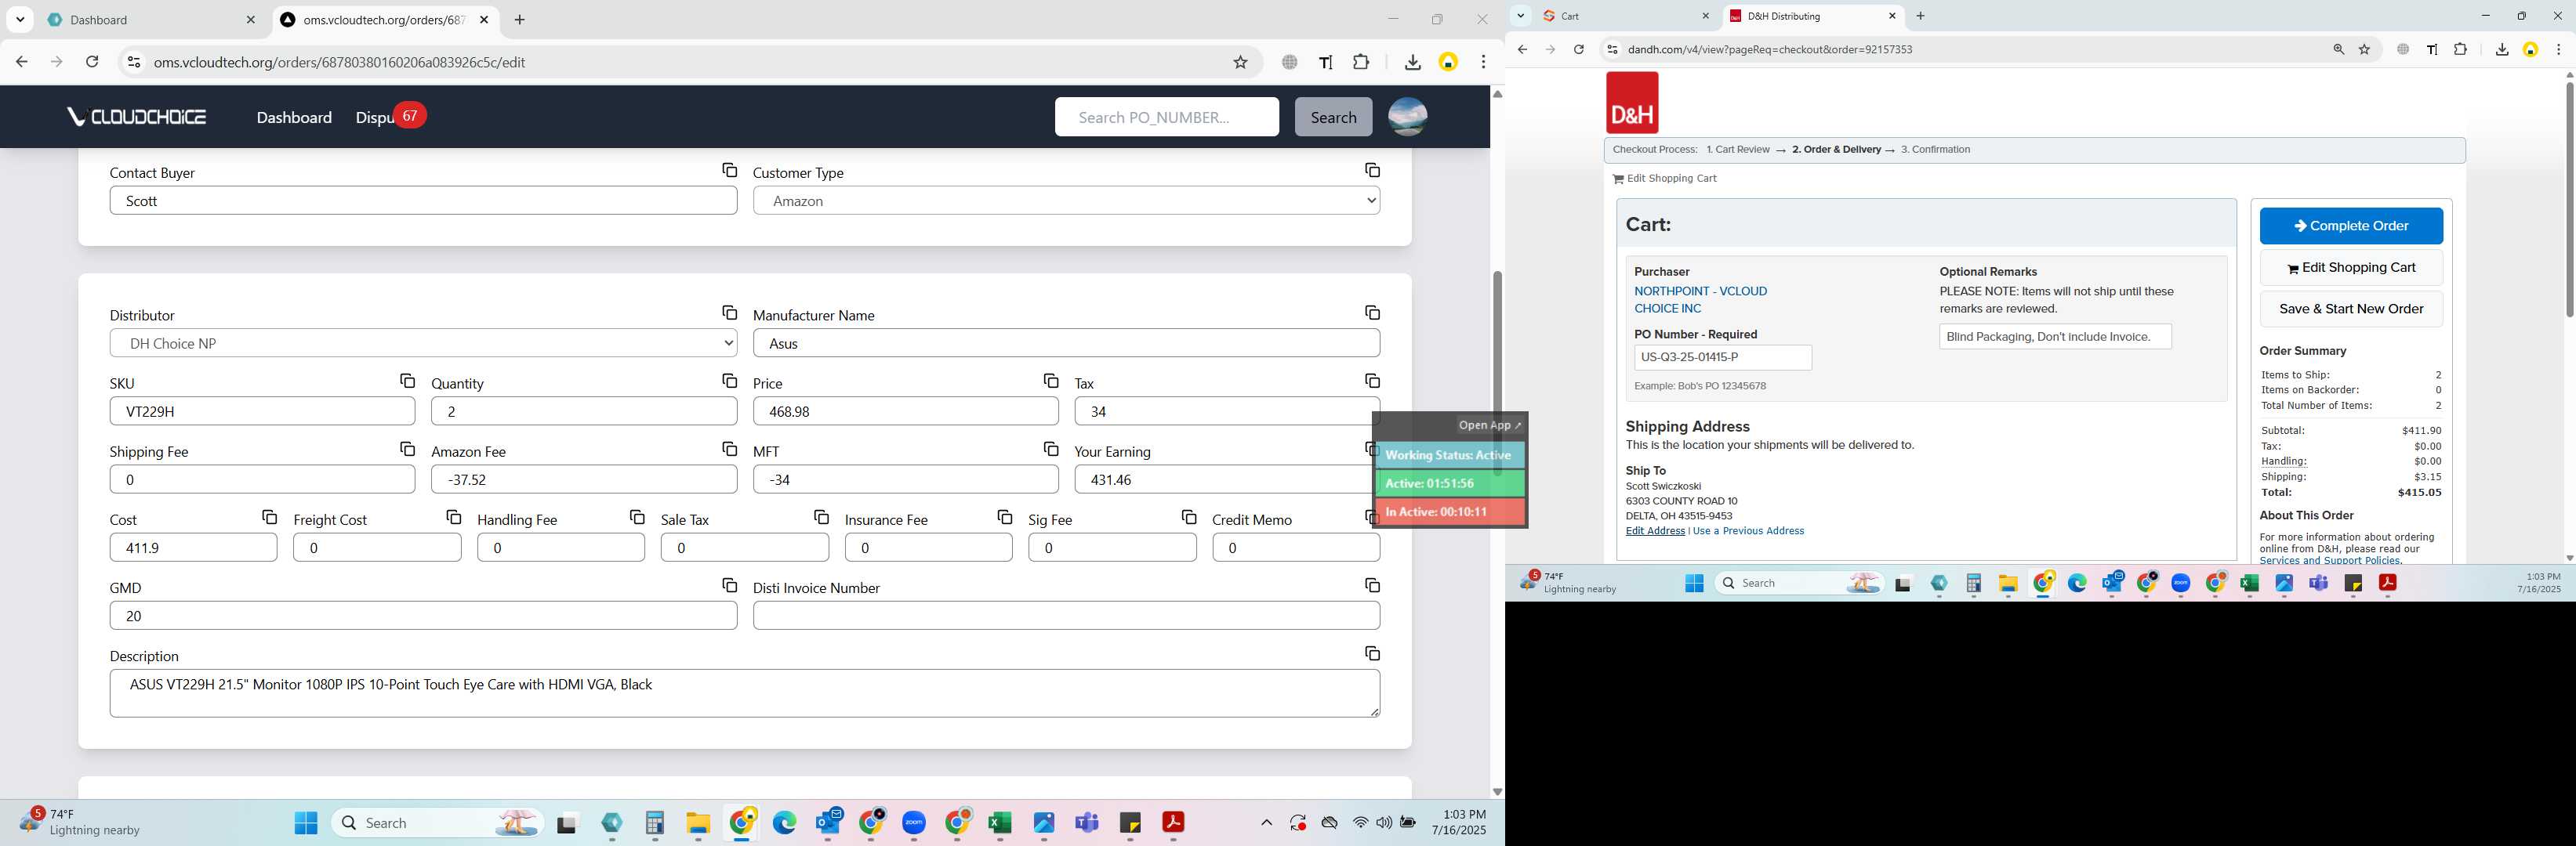Click the D&H checkout page vertical scrollbar
Viewport: 2576px width, 846px height.
coord(2568,200)
